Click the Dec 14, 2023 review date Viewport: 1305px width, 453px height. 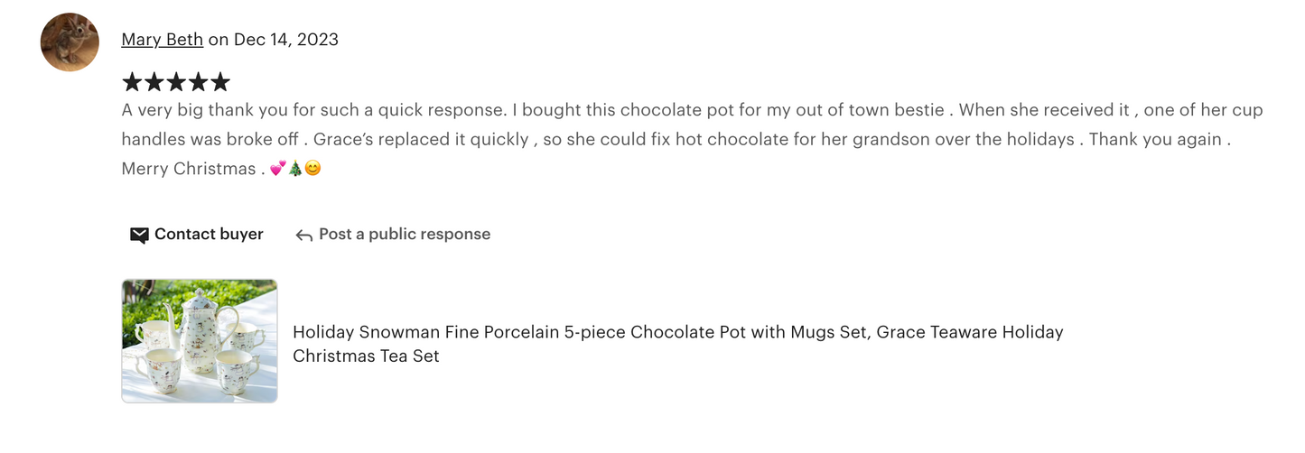tap(286, 40)
